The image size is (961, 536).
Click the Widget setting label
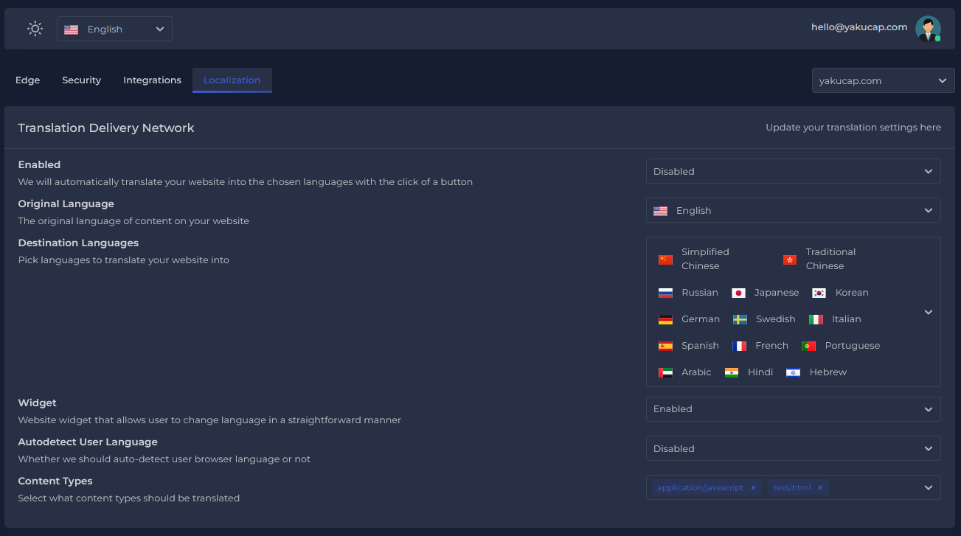coord(37,403)
